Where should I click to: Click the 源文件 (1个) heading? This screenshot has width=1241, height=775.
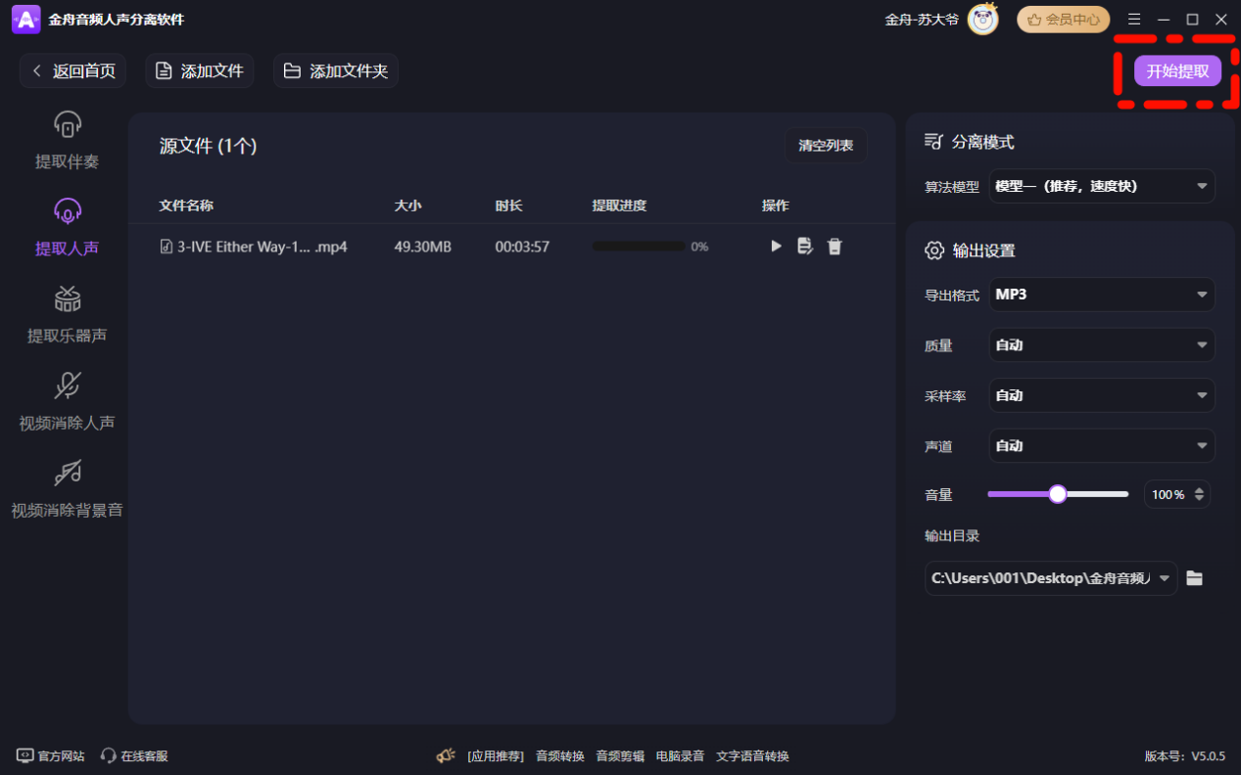point(208,146)
